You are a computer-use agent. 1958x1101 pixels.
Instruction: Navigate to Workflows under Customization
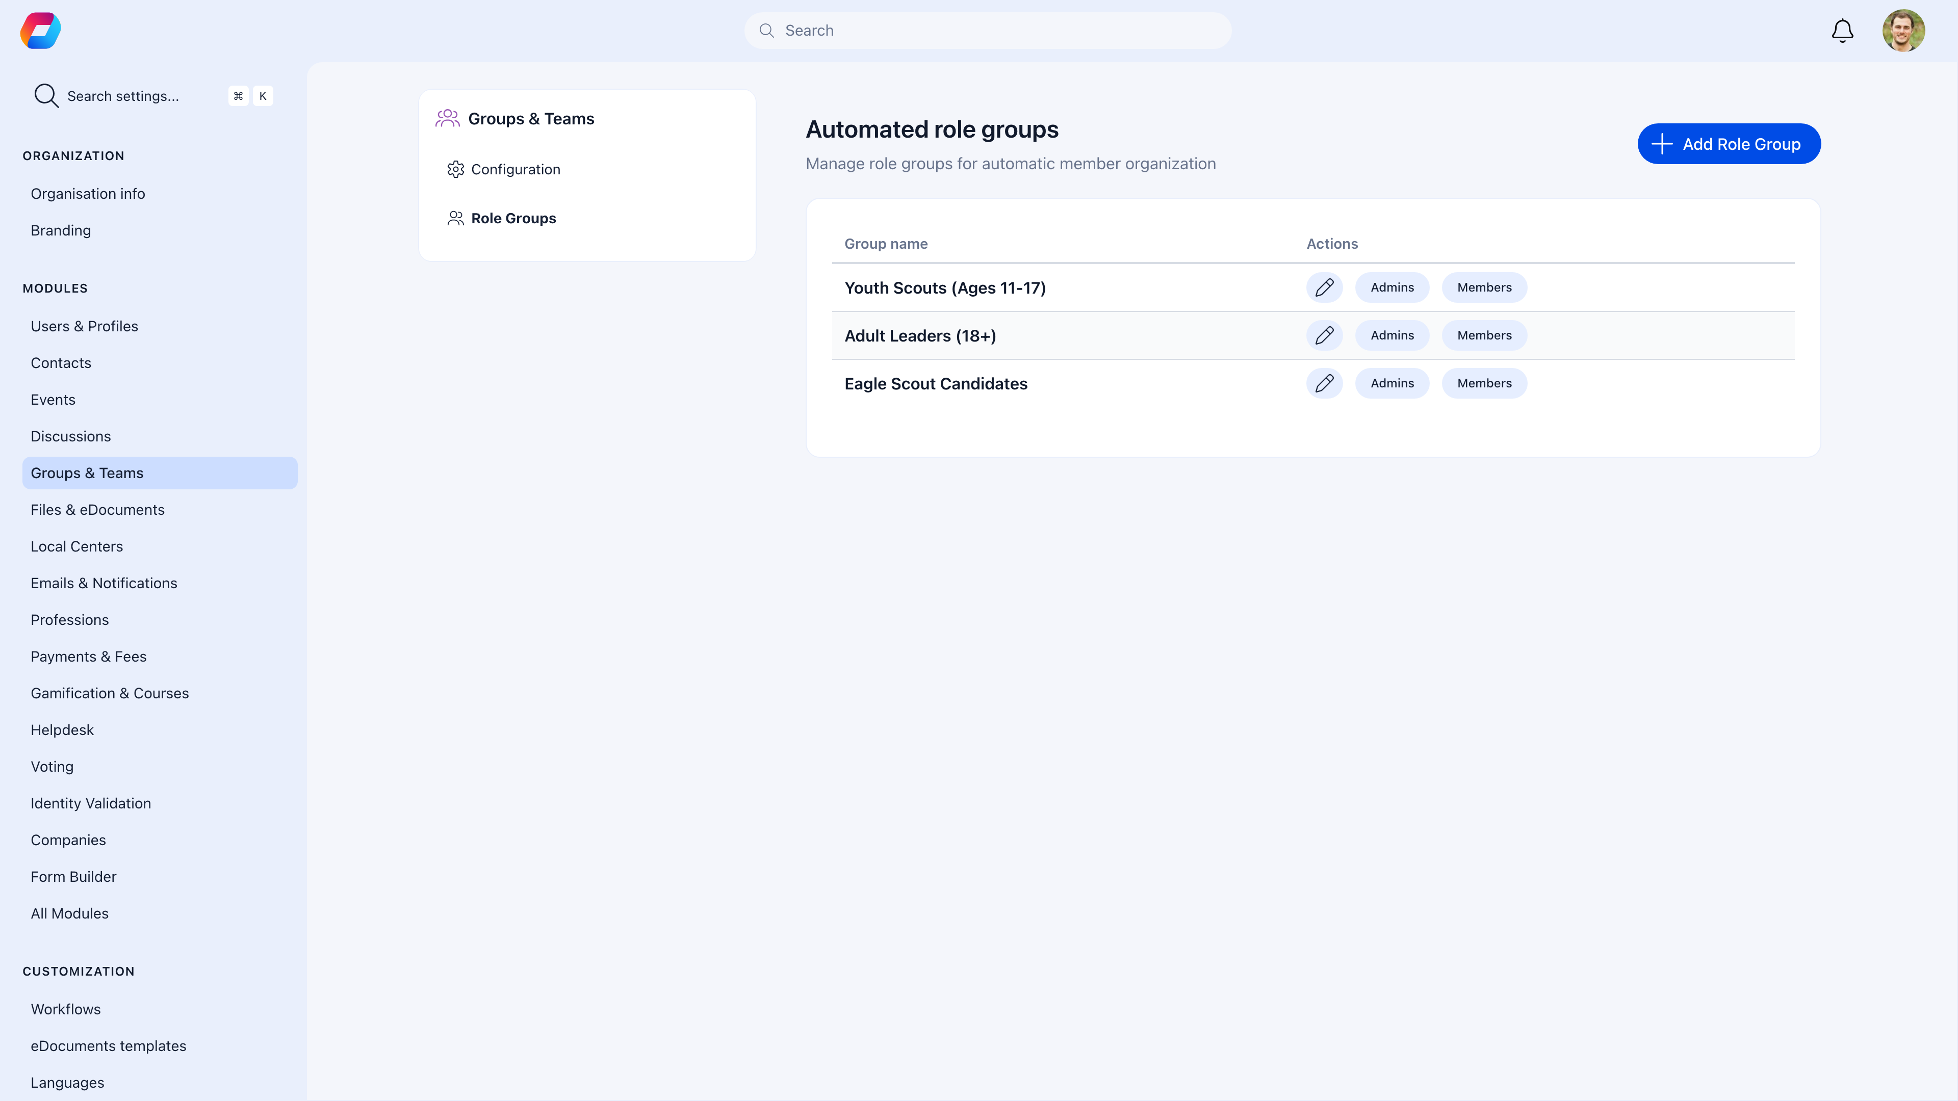pyautogui.click(x=65, y=1009)
